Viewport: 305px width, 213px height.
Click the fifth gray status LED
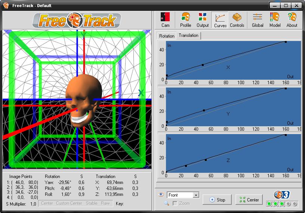pyautogui.click(x=295, y=204)
